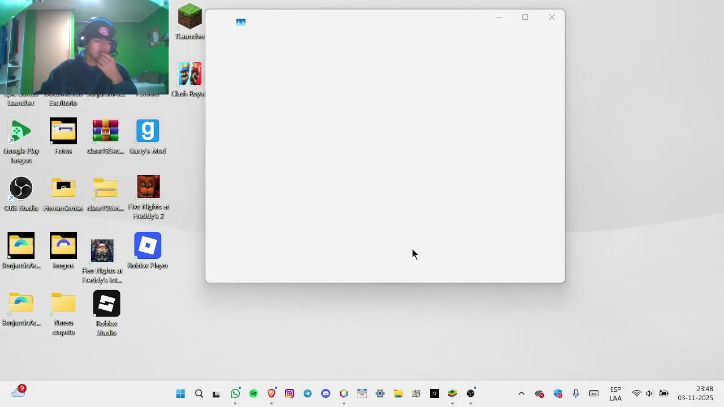The height and width of the screenshot is (407, 724).
Task: Show hidden system tray icons
Action: (x=522, y=394)
